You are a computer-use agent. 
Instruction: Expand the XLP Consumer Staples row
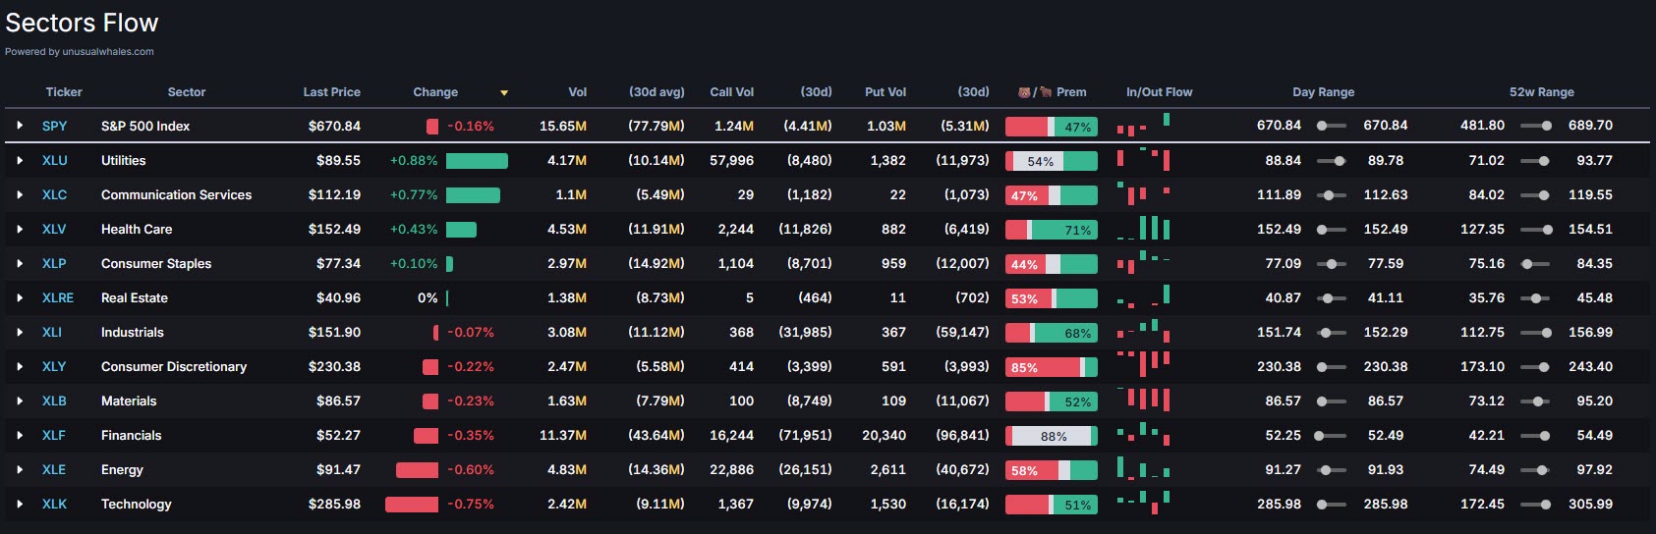(x=20, y=263)
